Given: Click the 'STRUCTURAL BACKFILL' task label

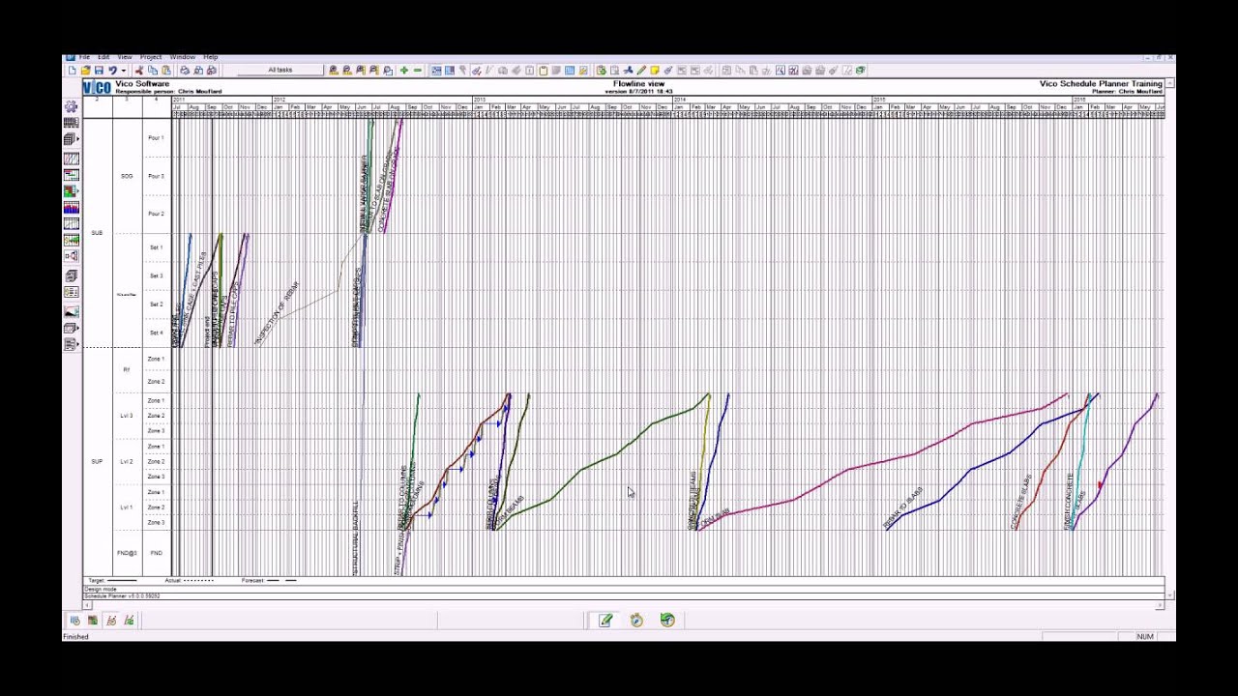Looking at the screenshot, I should [355, 537].
